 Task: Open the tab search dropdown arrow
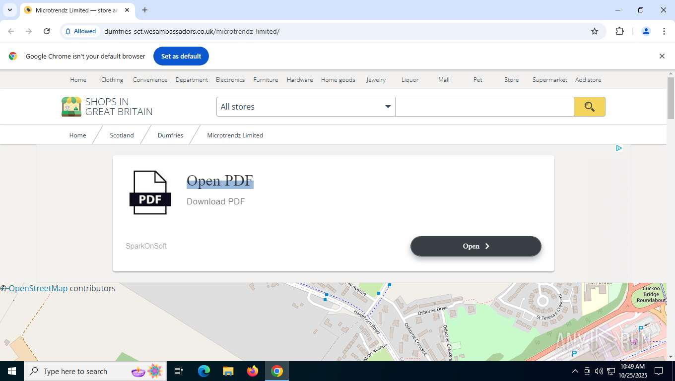(x=9, y=10)
